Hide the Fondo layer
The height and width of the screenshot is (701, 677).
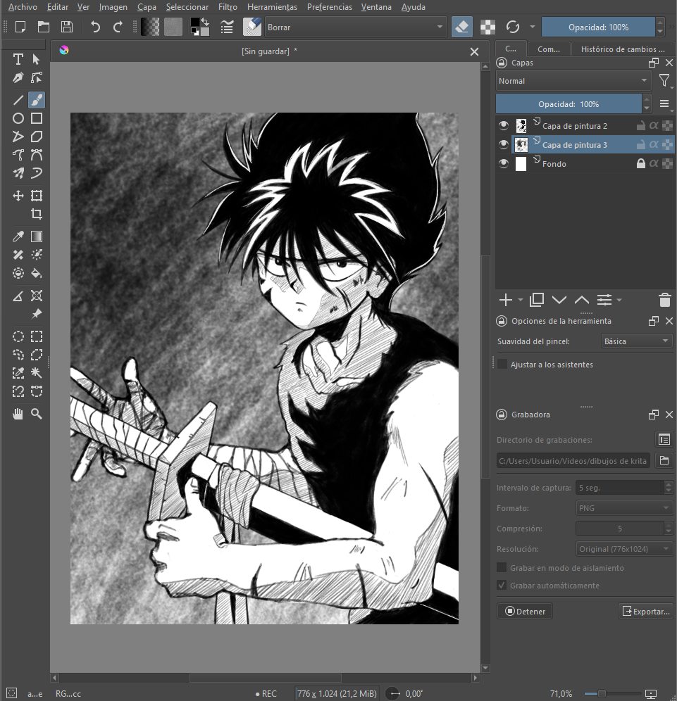click(x=504, y=163)
